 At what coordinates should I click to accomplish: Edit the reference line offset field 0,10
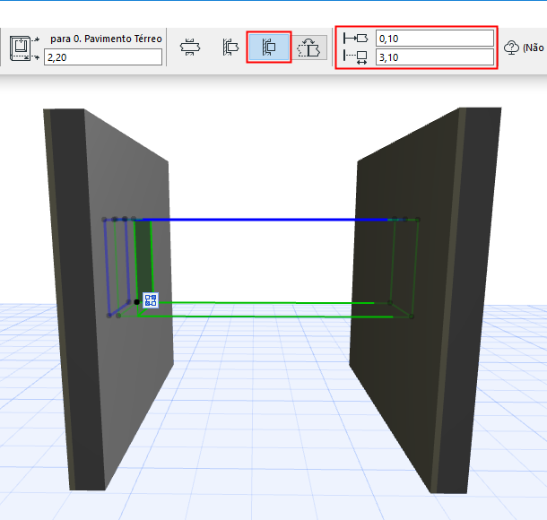coord(435,39)
